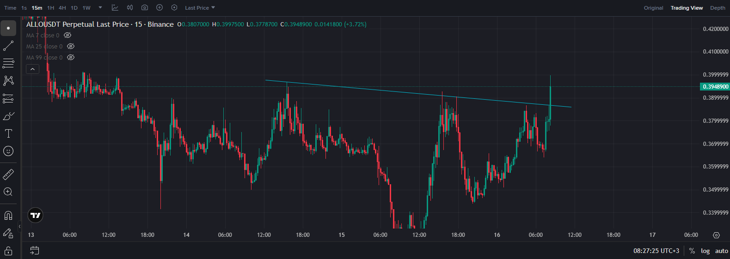Viewport: 730px width, 259px height.
Task: Open the go to date calendar icon
Action: pos(35,250)
